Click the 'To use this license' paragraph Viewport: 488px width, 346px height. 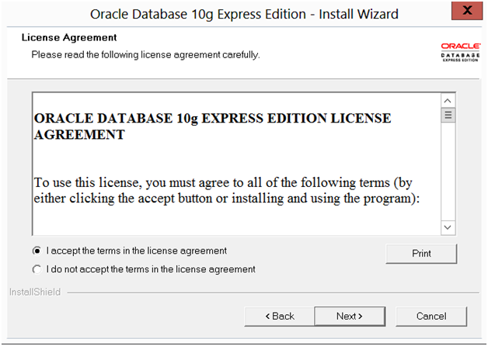pyautogui.click(x=227, y=190)
